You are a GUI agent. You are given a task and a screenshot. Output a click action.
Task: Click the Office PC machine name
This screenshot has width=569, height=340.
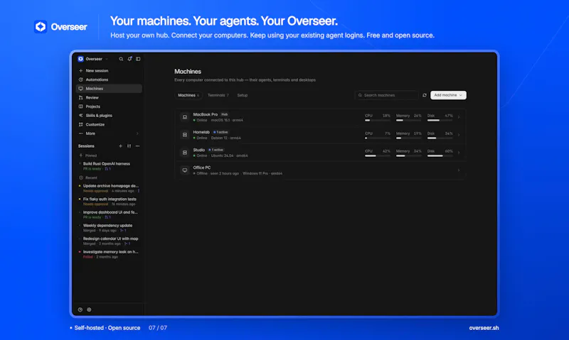point(202,168)
